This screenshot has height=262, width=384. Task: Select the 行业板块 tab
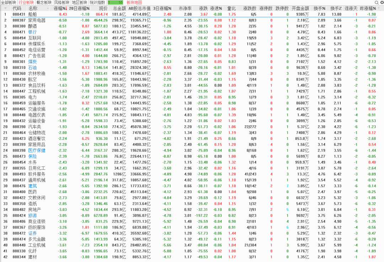pyautogui.click(x=26, y=2)
